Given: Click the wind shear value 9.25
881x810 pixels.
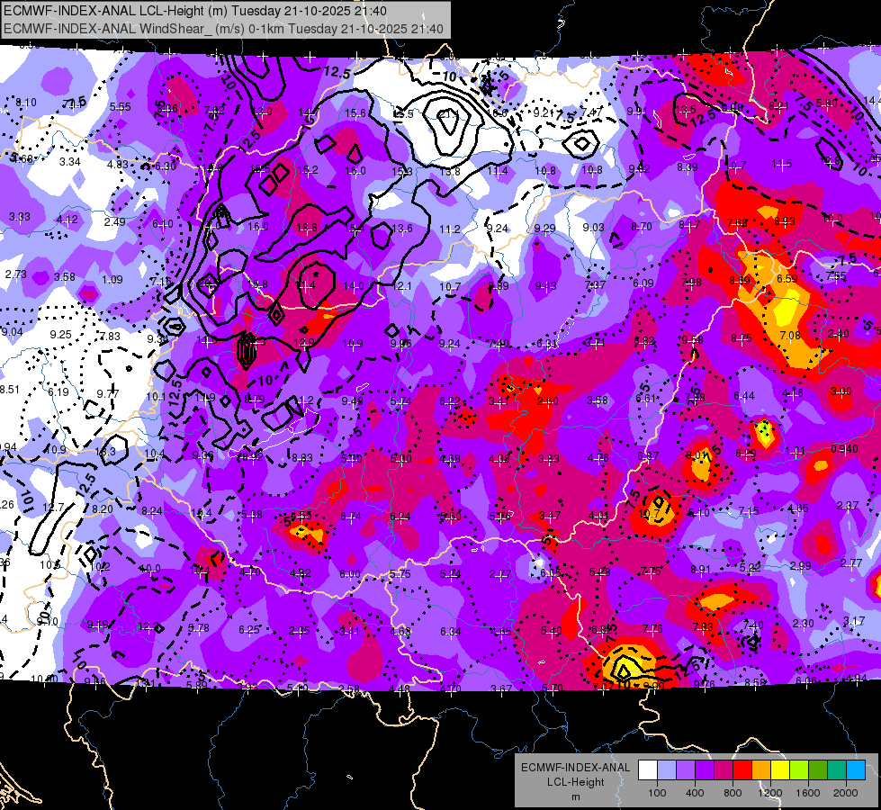Looking at the screenshot, I should (x=60, y=335).
